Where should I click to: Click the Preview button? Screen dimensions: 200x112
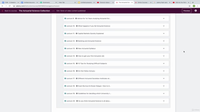coord(187,11)
